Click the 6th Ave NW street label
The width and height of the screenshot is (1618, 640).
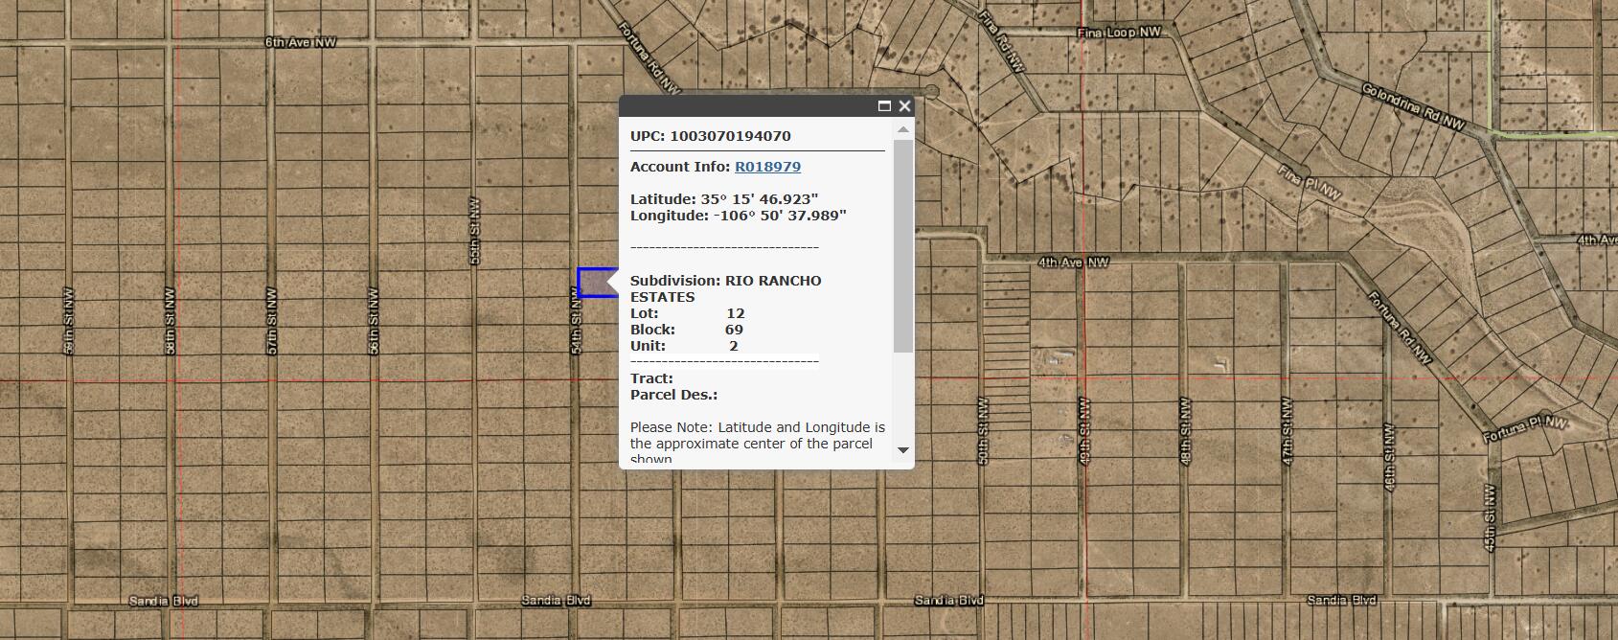click(x=301, y=43)
